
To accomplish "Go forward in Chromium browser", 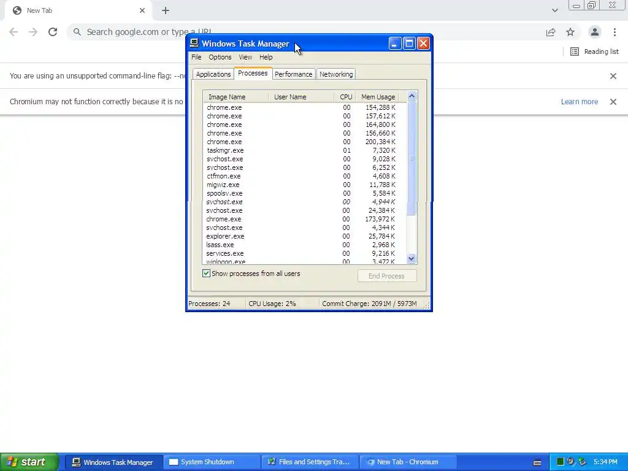I will tap(33, 32).
